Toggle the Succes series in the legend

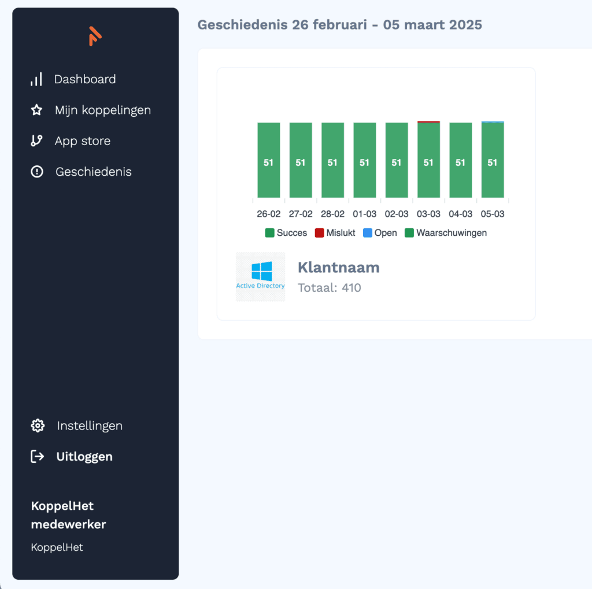click(x=286, y=232)
